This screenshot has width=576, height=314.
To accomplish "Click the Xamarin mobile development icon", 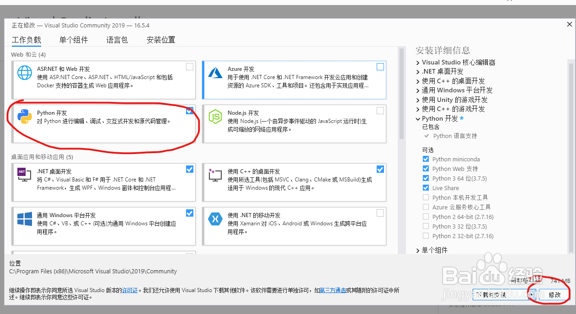I will (x=215, y=219).
